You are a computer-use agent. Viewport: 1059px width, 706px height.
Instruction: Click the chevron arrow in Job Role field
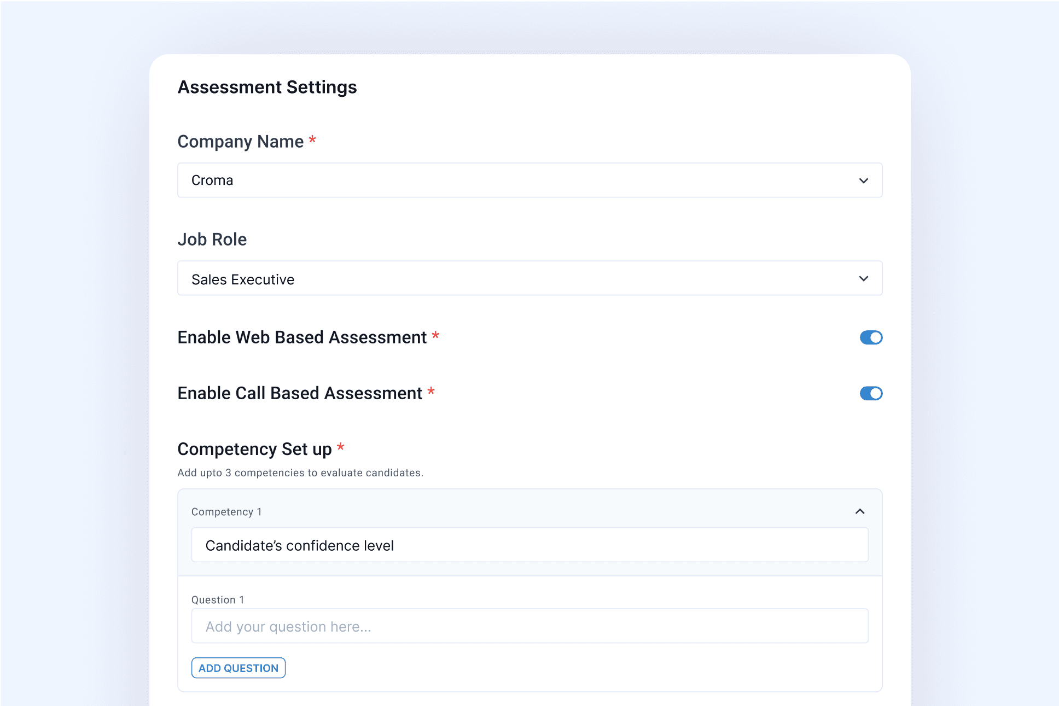863,279
